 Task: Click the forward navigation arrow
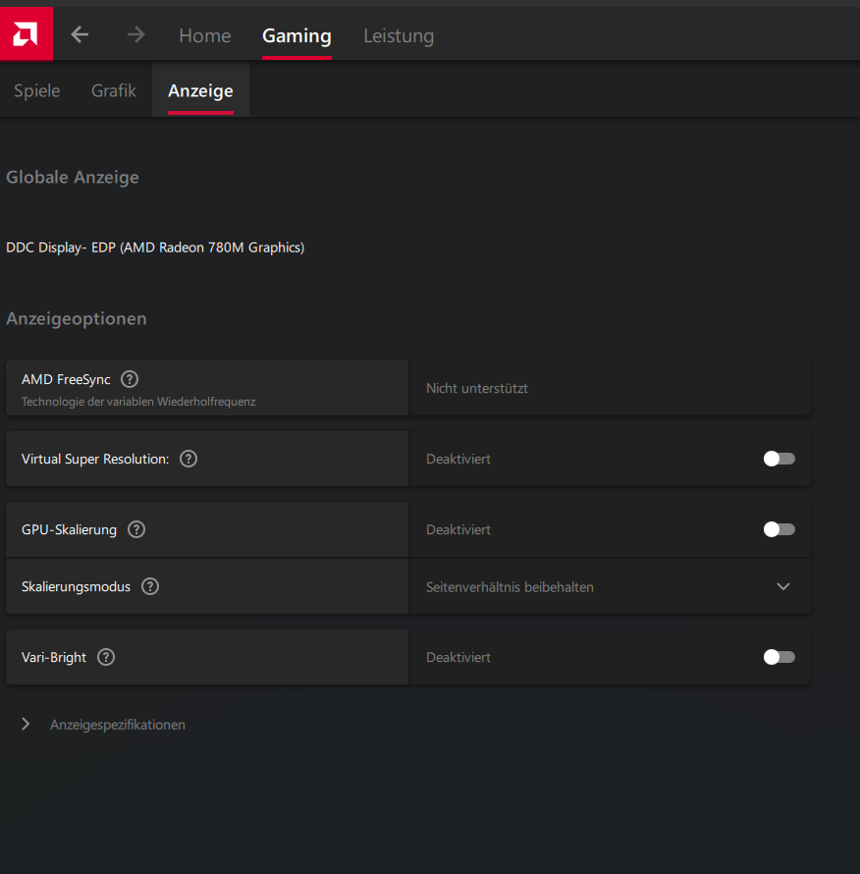[135, 35]
